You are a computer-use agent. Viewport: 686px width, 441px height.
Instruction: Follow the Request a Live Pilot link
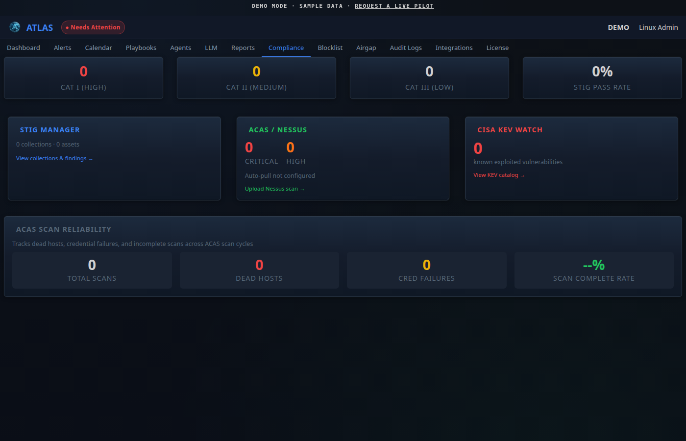(x=394, y=6)
